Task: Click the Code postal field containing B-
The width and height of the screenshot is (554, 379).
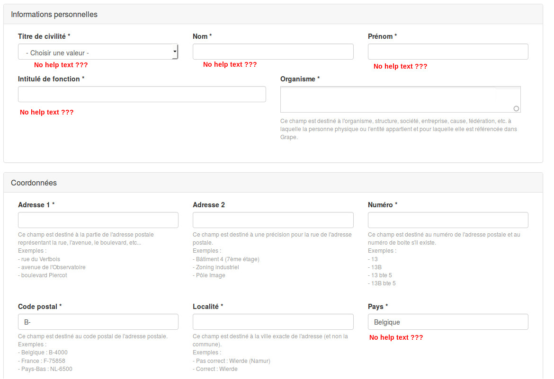Action: [98, 322]
